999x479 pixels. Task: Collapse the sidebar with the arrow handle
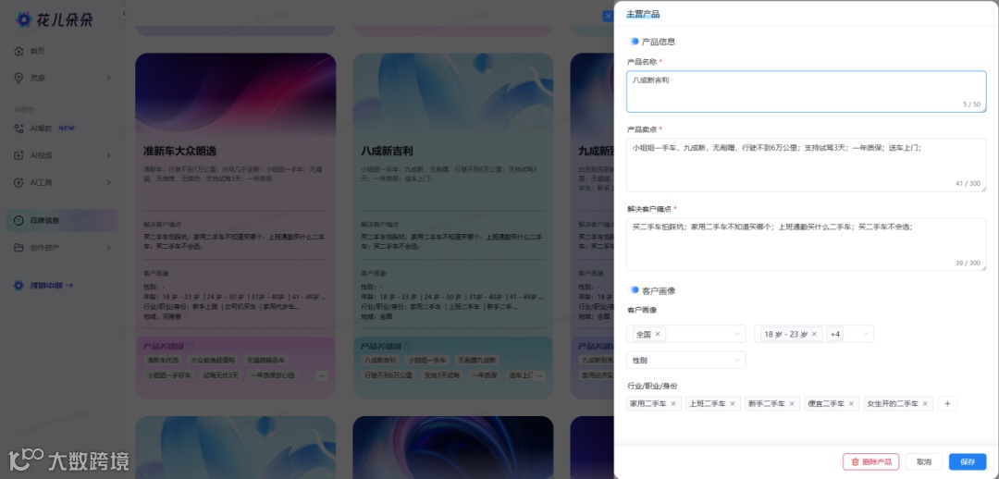[124, 13]
